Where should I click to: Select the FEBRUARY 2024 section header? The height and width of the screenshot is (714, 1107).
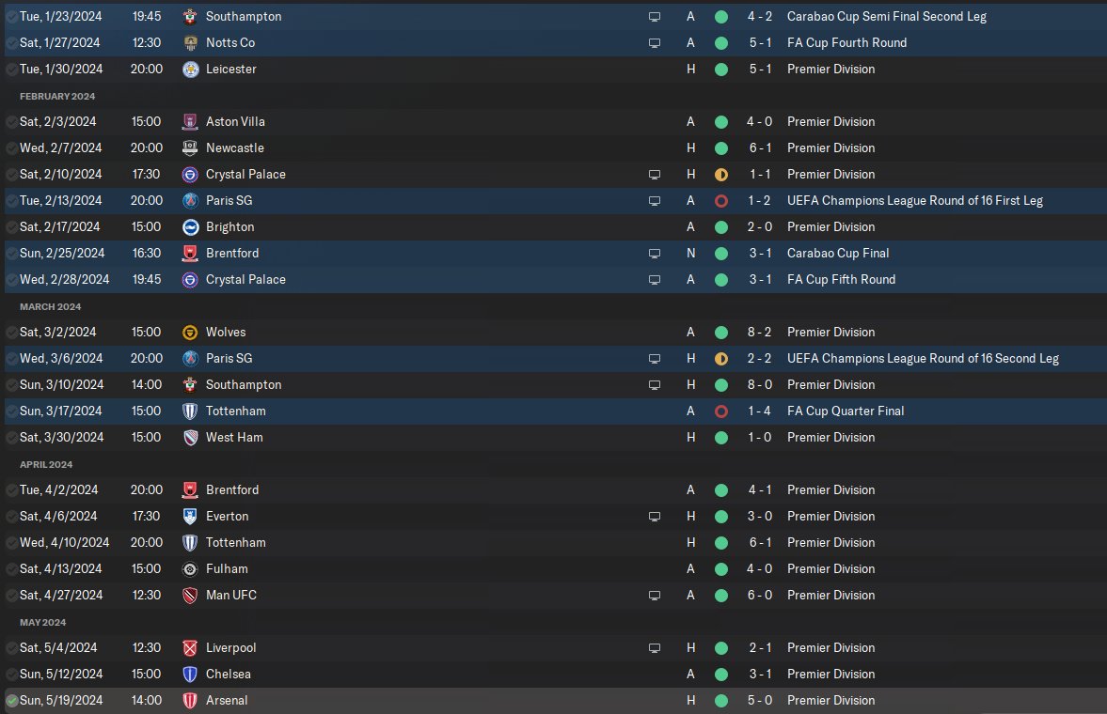point(57,96)
